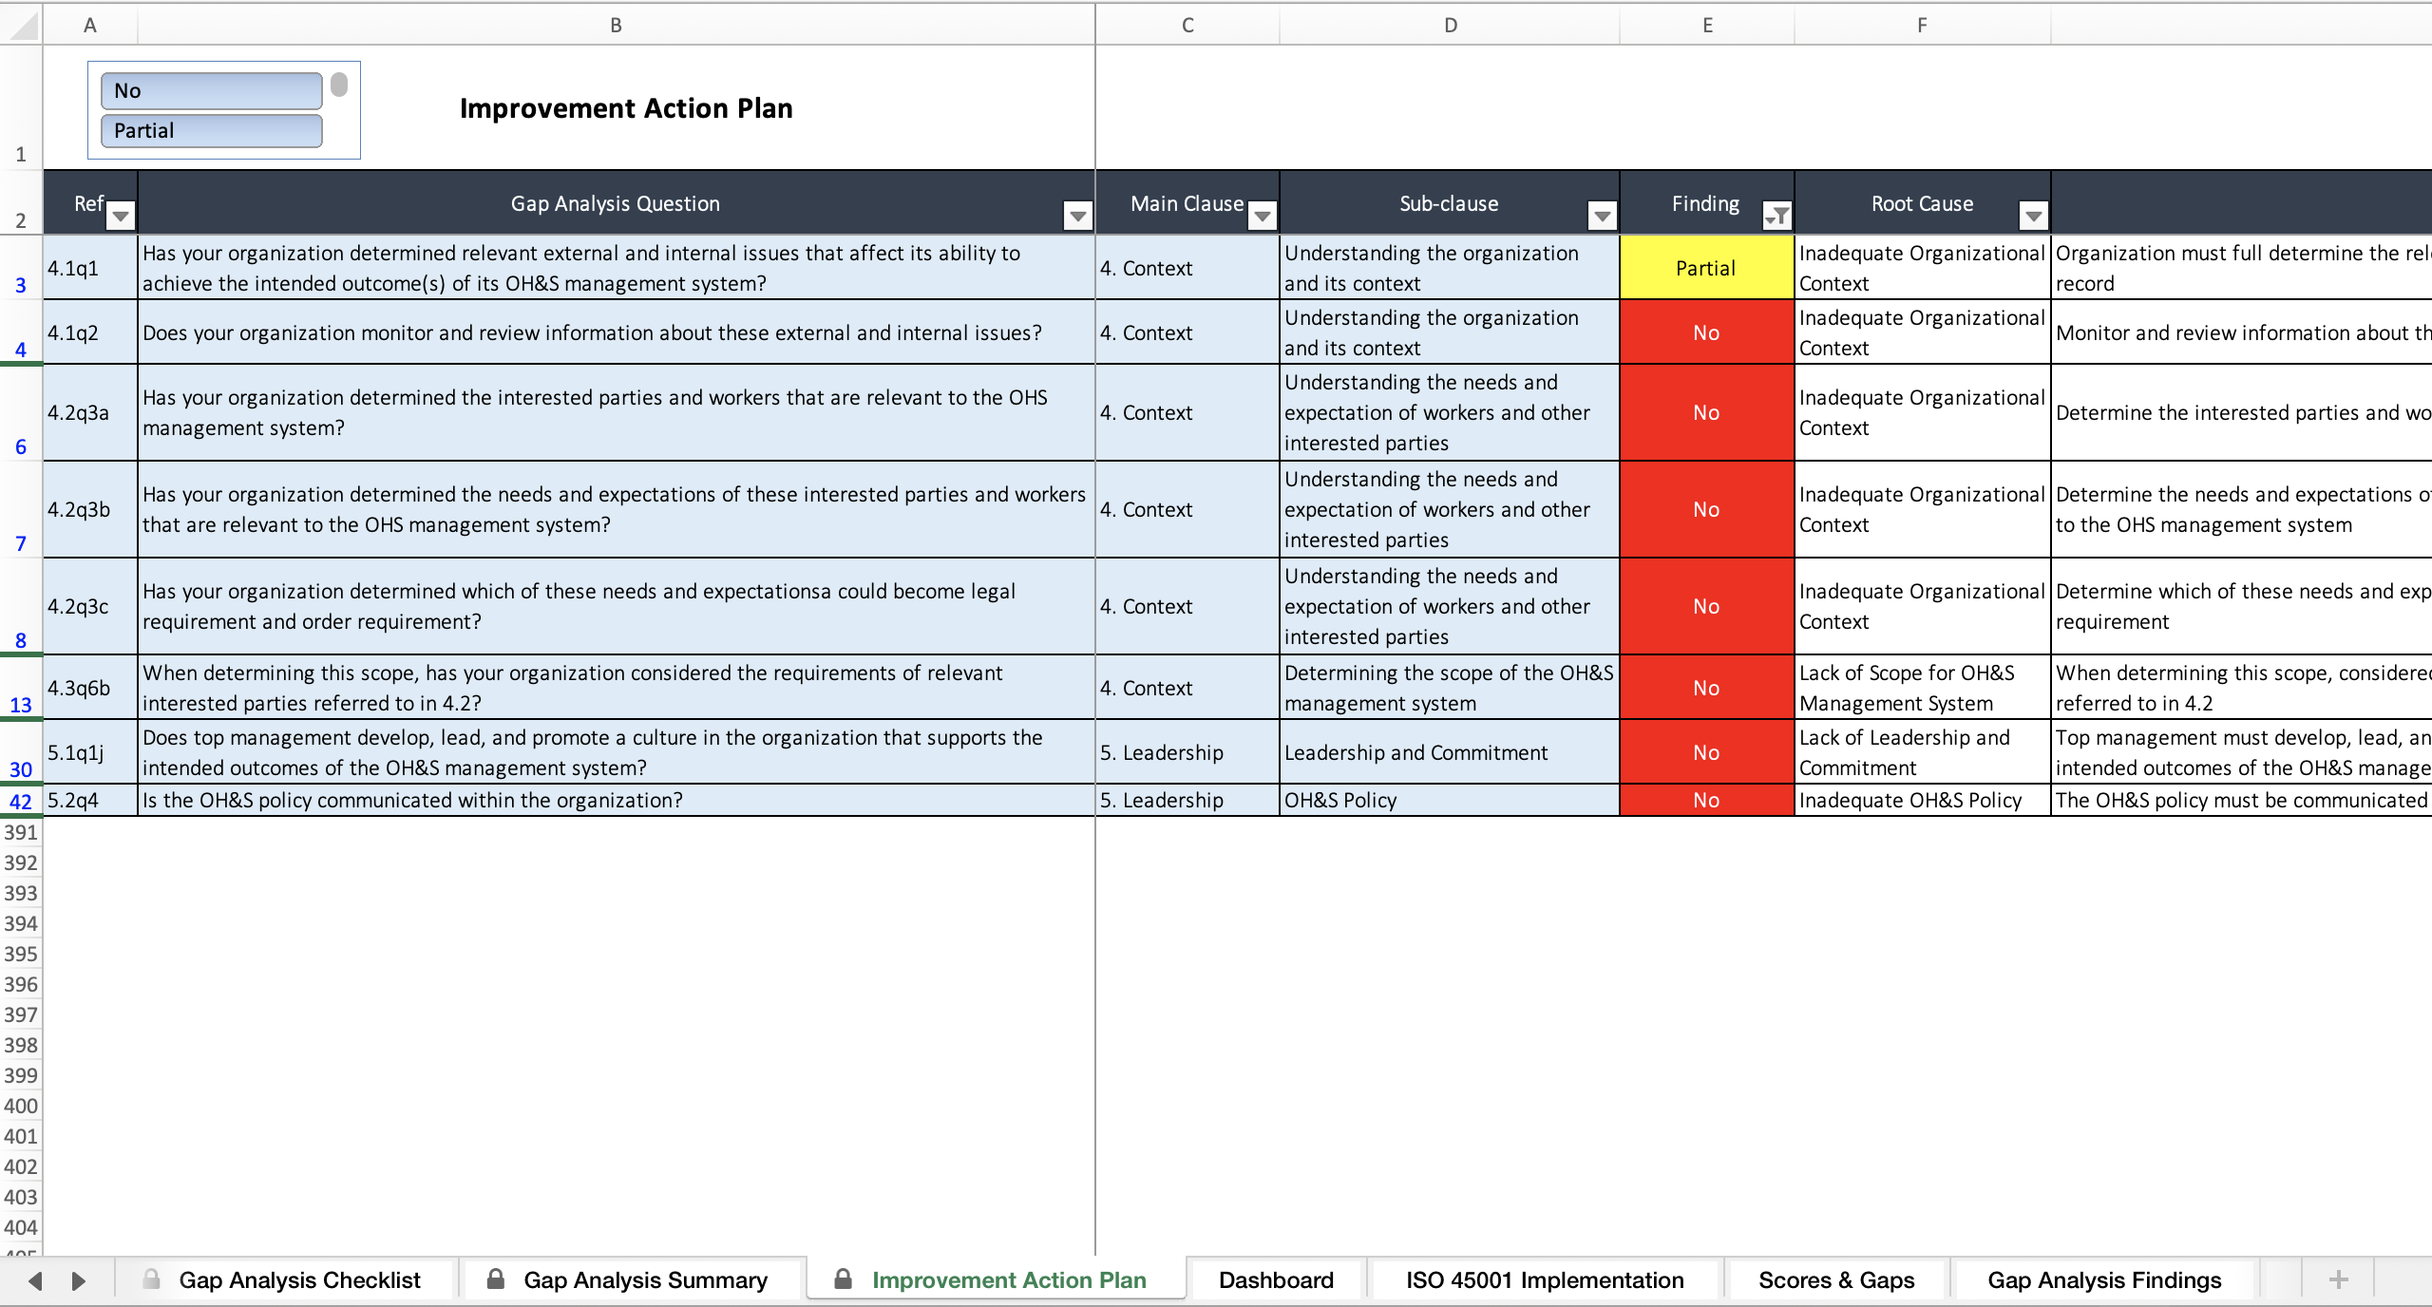Select column C header

coord(1187,26)
